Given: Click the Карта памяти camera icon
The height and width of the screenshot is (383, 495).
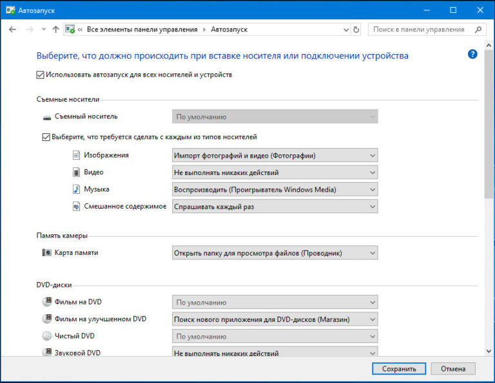Looking at the screenshot, I should click(x=46, y=253).
